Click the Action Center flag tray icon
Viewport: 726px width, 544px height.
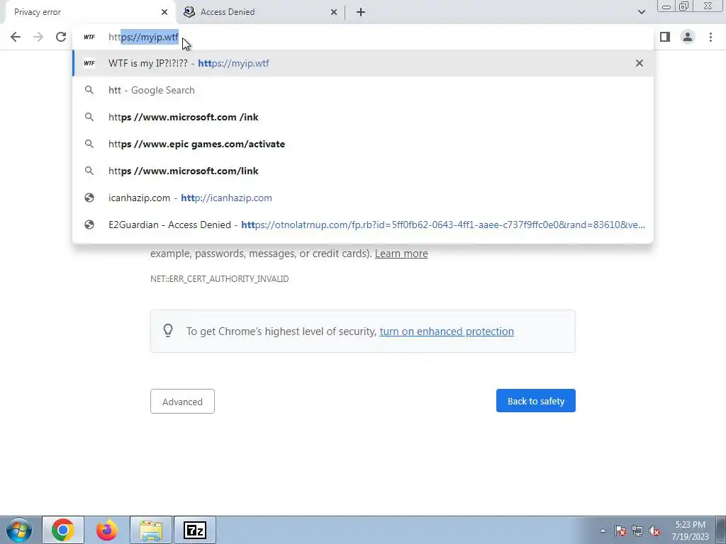coord(620,531)
